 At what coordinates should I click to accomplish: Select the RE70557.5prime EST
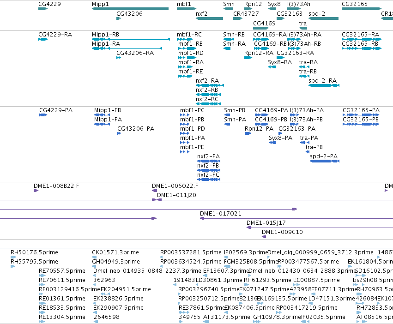click(x=42, y=276)
